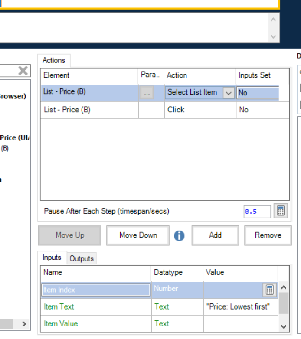Switch to the Outputs tab
Image resolution: width=301 pixels, height=339 pixels.
(x=82, y=258)
